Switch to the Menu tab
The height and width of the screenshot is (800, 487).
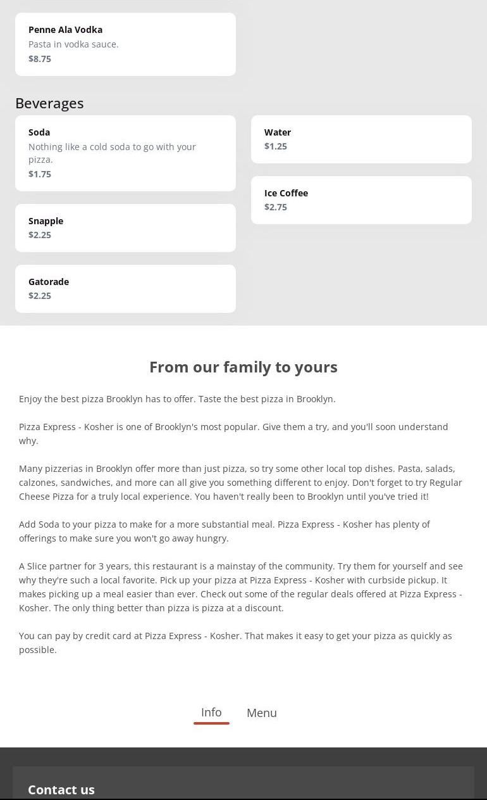[x=262, y=713]
